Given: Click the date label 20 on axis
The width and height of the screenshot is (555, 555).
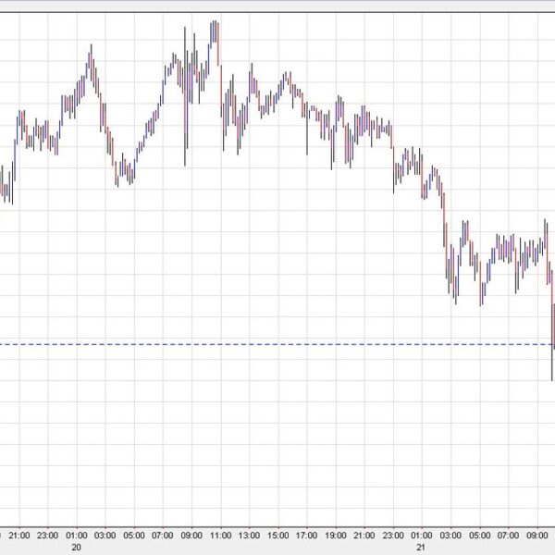Looking at the screenshot, I should pos(76,548).
